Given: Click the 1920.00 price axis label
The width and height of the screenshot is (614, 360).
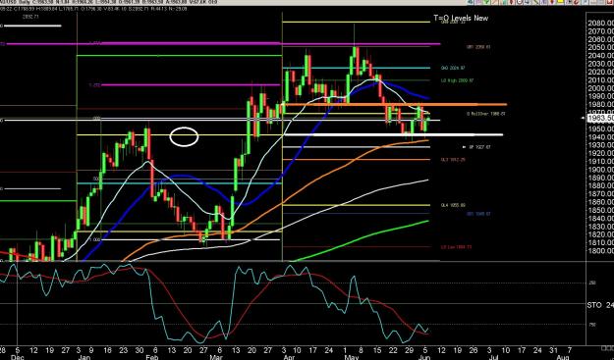Looking at the screenshot, I should tap(600, 153).
